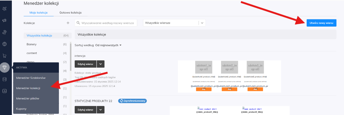Image resolution: width=344 pixels, height=115 pixels.
Task: Click the Kolekcje panel label
Action: click(29, 23)
